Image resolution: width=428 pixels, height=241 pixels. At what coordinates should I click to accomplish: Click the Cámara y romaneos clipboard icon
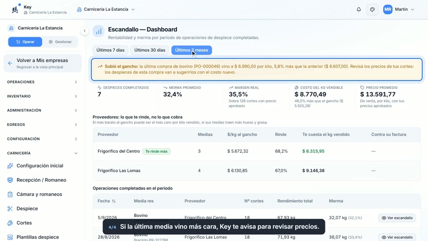pos(10,194)
